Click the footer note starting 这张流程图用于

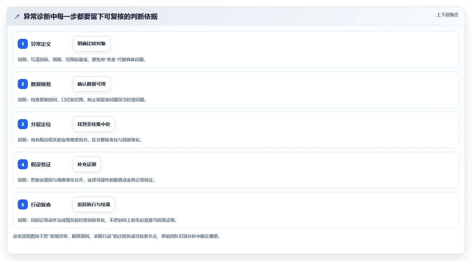tap(117, 236)
